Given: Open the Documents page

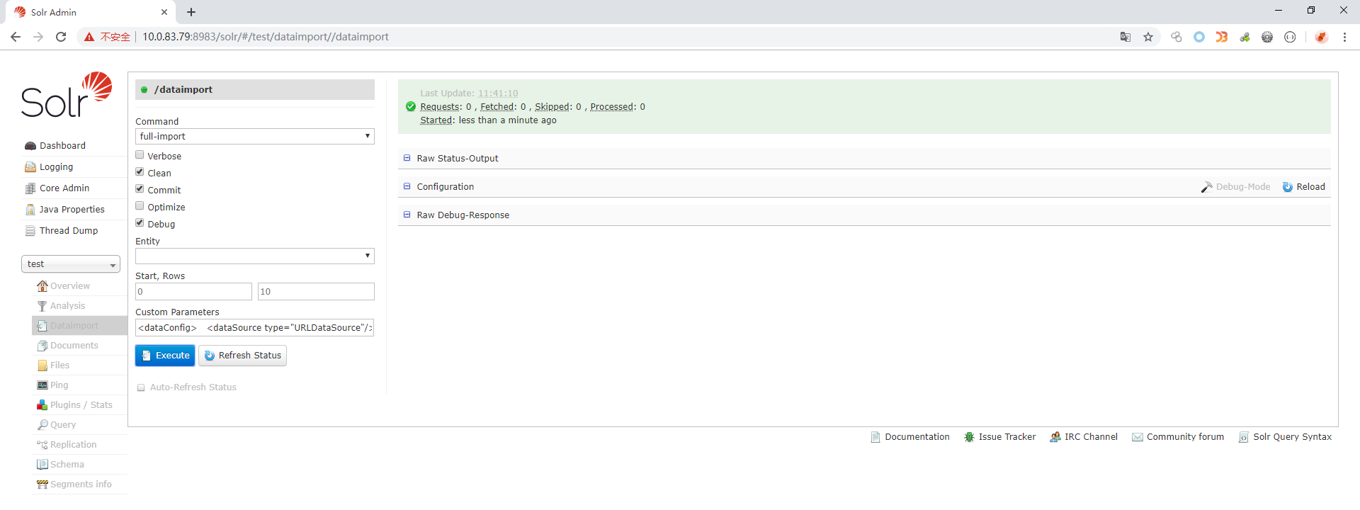Looking at the screenshot, I should (74, 346).
